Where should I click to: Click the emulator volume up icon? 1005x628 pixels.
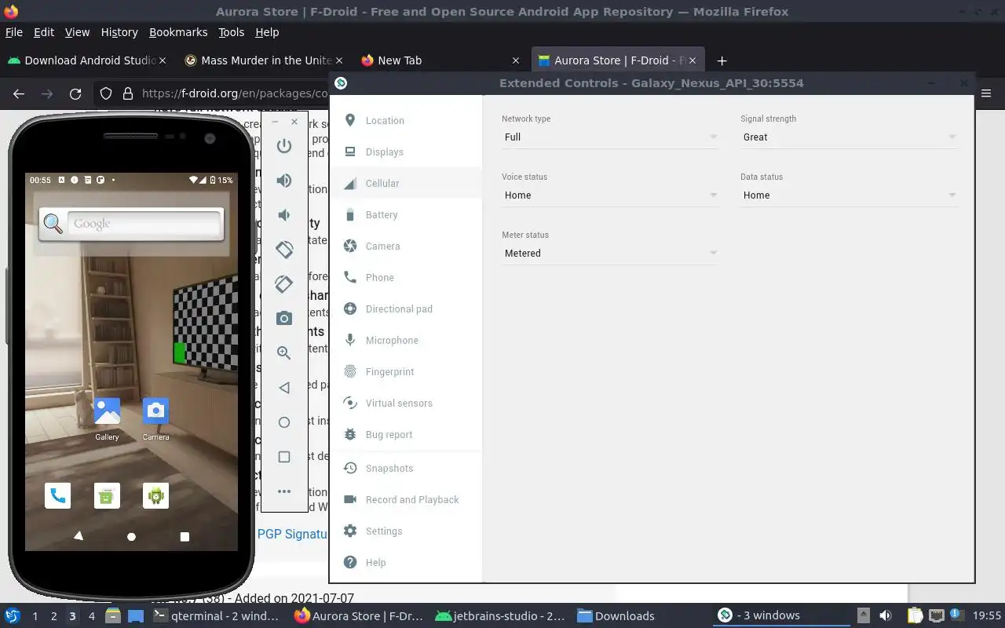point(284,181)
